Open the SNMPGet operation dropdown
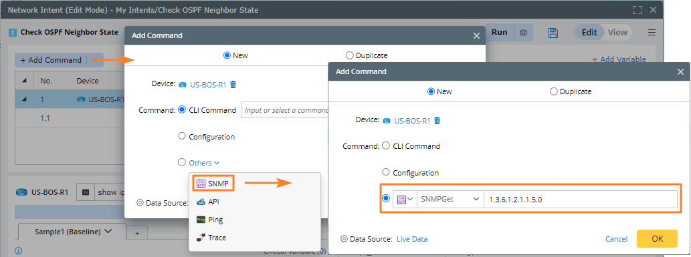 (450, 200)
